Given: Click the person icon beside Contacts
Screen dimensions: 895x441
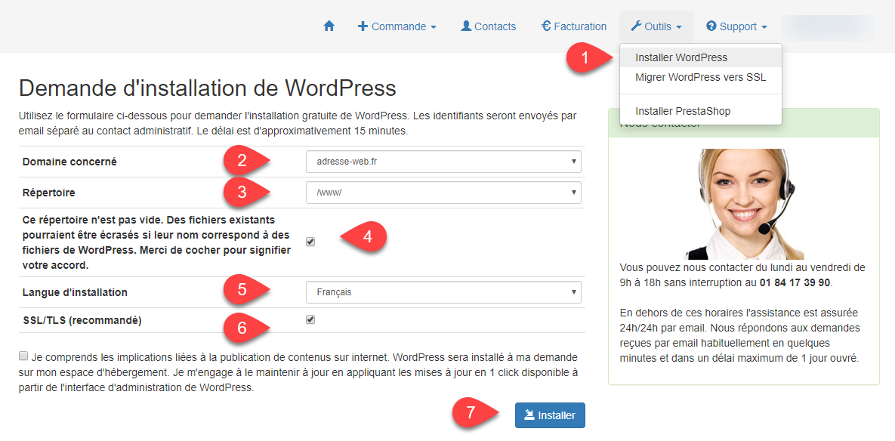Looking at the screenshot, I should (x=464, y=26).
